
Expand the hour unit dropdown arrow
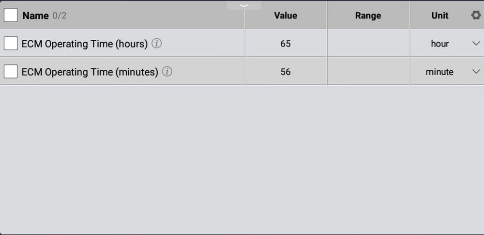(476, 43)
